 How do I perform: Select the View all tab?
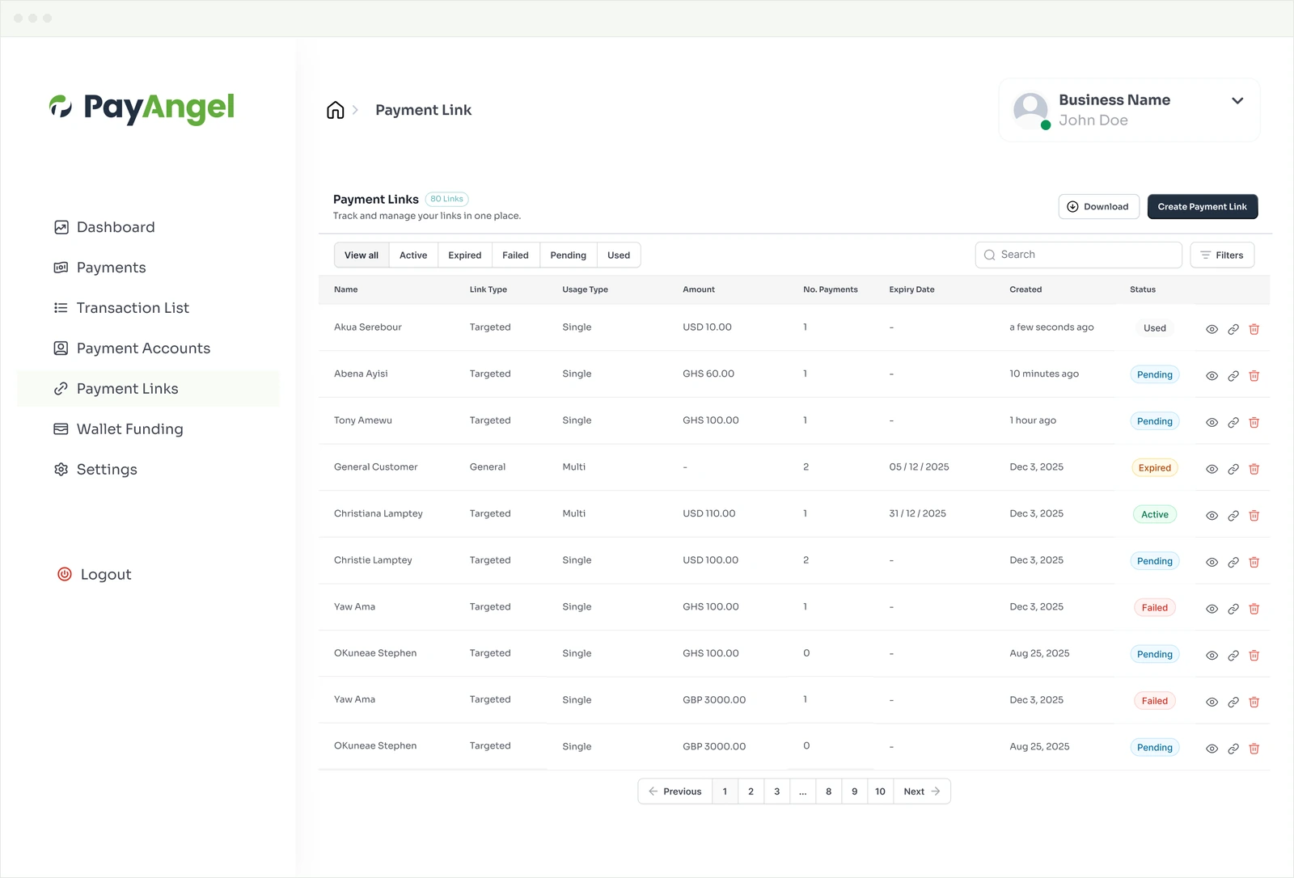coord(362,255)
